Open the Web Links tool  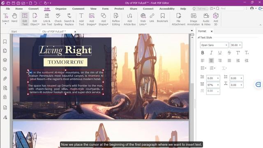143,19
